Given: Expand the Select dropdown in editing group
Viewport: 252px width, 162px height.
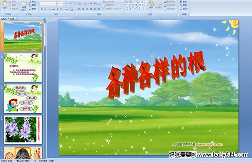Looking at the screenshot, I should (184, 9).
